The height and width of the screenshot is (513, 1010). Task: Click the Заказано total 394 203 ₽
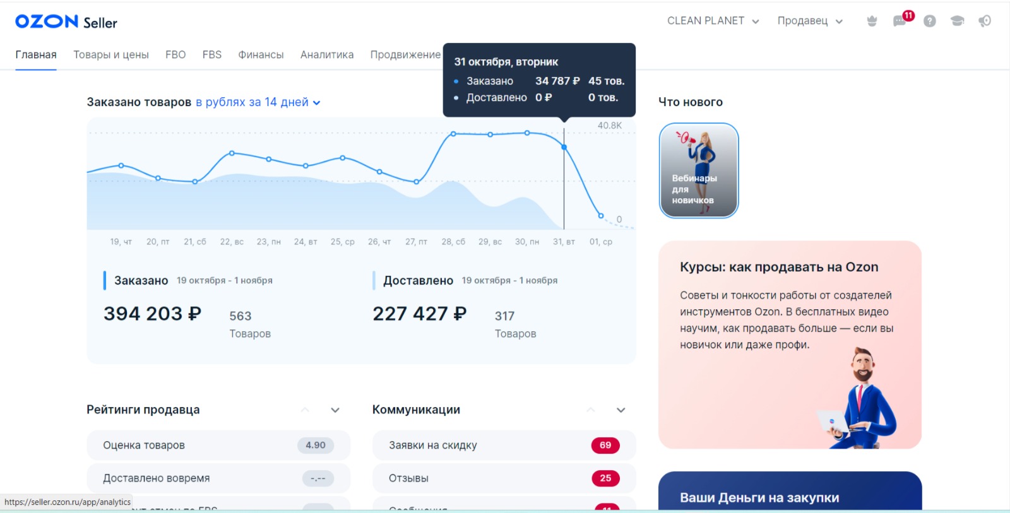tap(153, 314)
